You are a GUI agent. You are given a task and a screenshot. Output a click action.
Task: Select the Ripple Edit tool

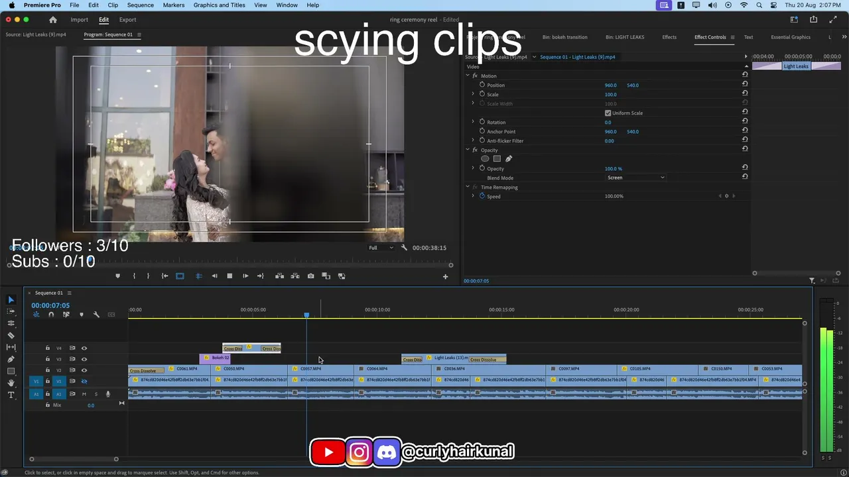point(11,323)
